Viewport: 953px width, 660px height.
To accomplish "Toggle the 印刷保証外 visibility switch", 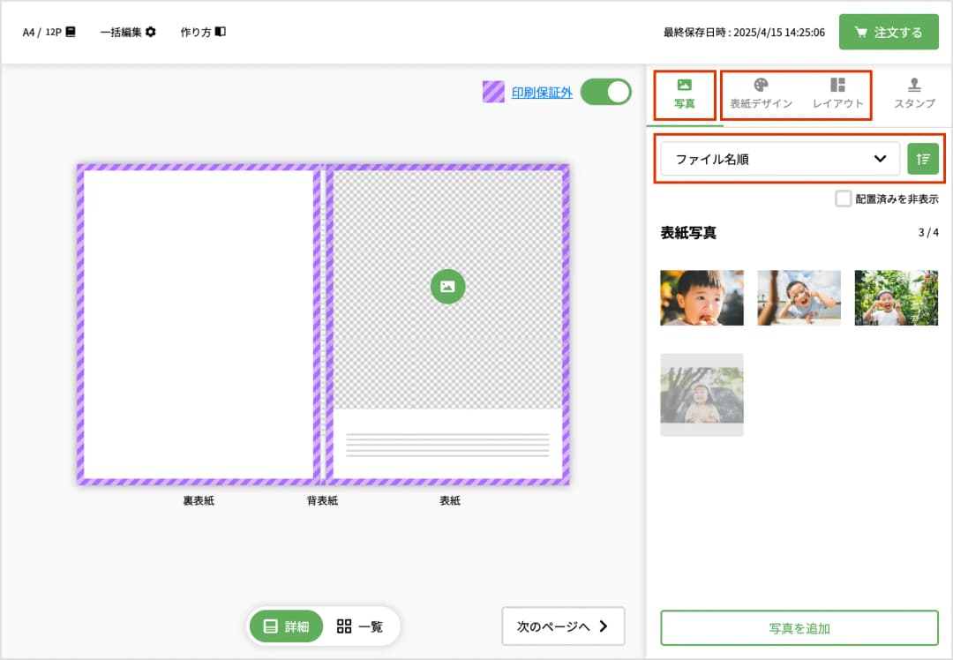I will pyautogui.click(x=606, y=91).
